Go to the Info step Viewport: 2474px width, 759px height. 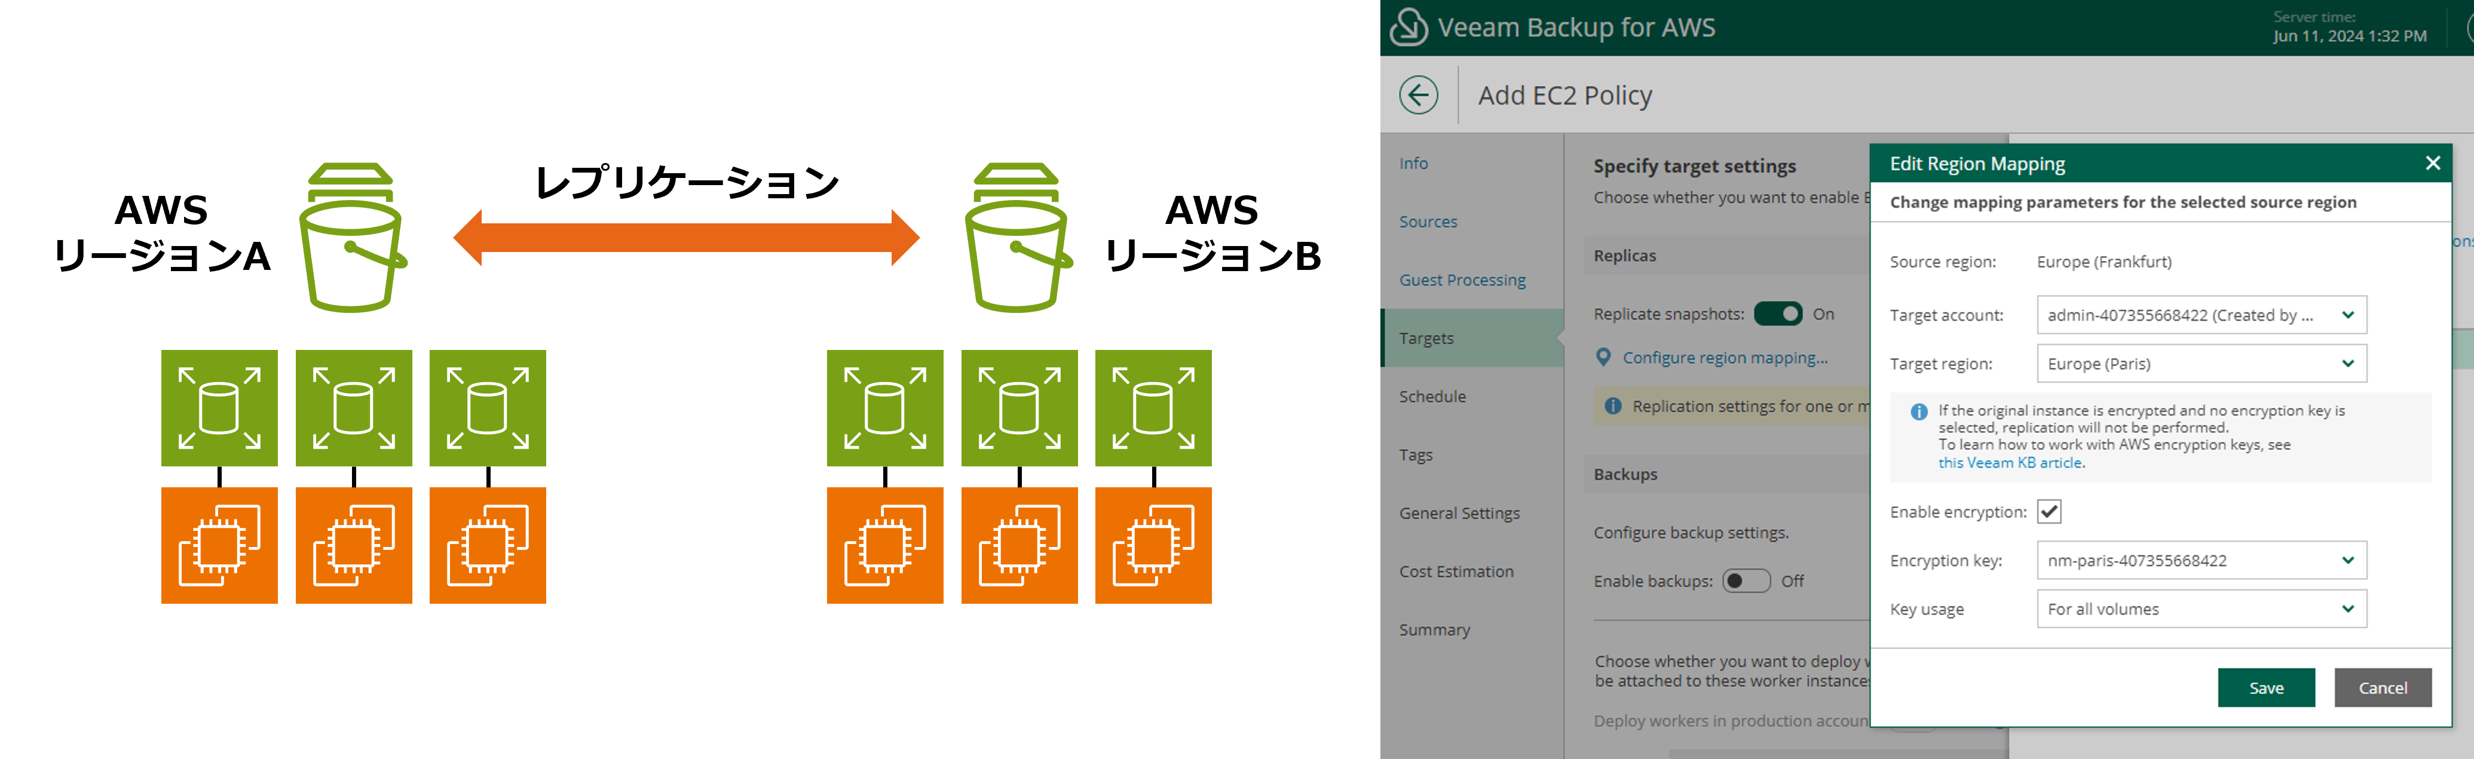(1413, 163)
